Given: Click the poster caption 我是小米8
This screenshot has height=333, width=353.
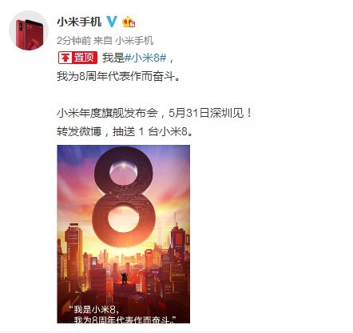Looking at the screenshot, I should 95,310.
